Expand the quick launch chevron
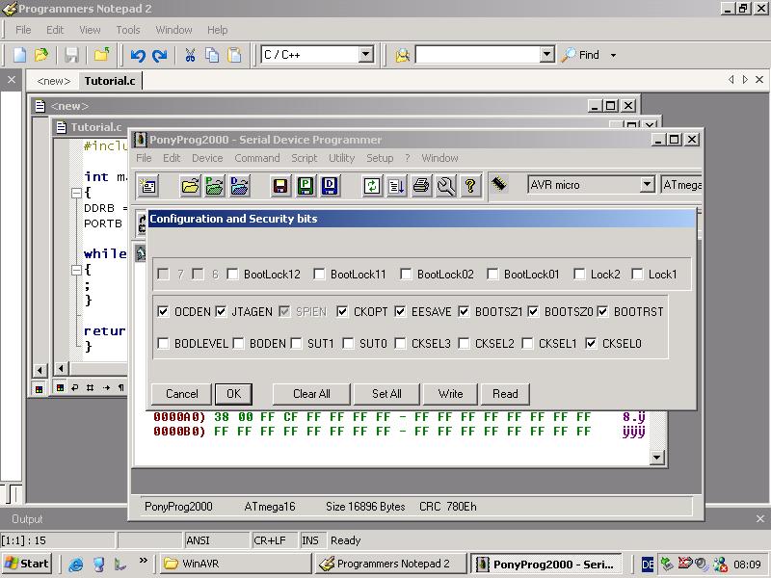This screenshot has height=578, width=771. click(143, 561)
